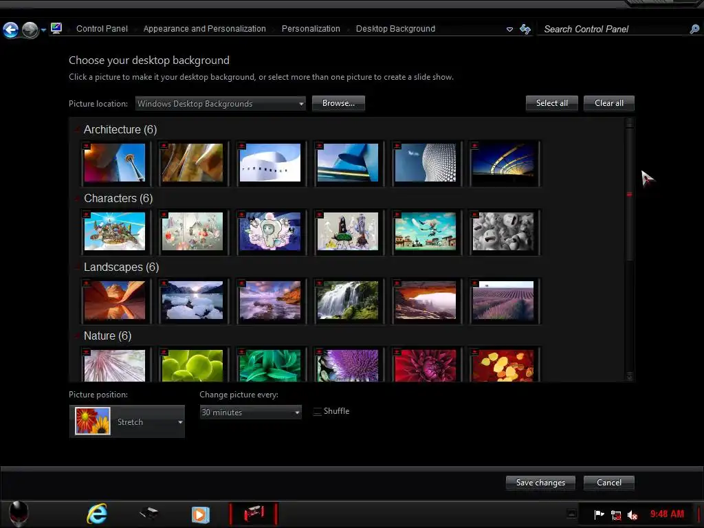Click the wallpaper list scroll down arrow

(x=630, y=377)
